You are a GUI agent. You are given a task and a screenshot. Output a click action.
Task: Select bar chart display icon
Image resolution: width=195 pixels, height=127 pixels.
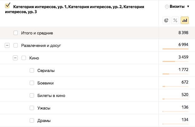tap(185, 20)
